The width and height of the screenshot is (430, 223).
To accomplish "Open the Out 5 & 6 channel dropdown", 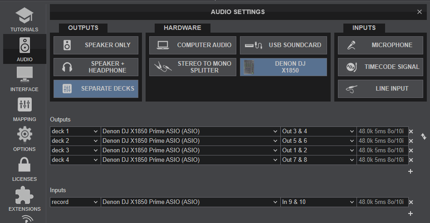I will [x=318, y=141].
